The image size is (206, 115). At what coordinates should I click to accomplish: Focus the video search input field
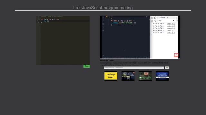[134, 68]
